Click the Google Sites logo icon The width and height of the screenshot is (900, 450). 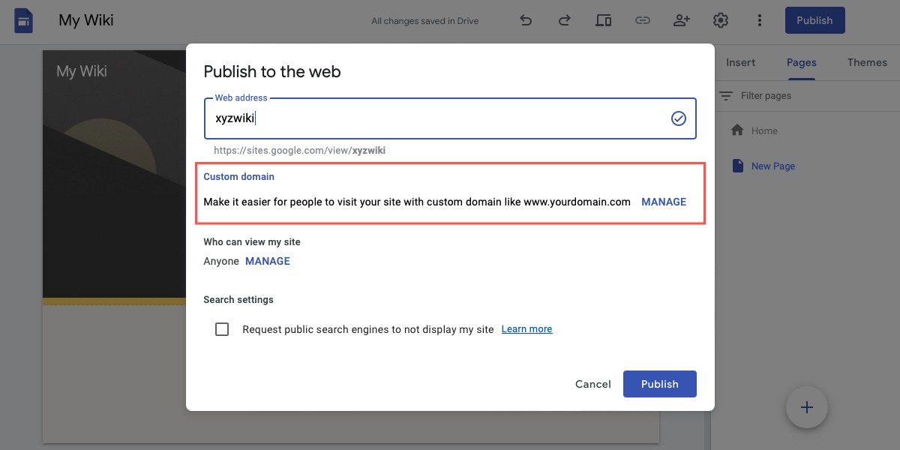pos(23,20)
